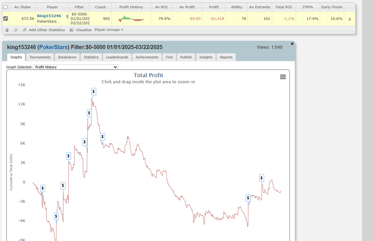Sort by the Count column header
This screenshot has width=373, height=241.
[x=100, y=7]
